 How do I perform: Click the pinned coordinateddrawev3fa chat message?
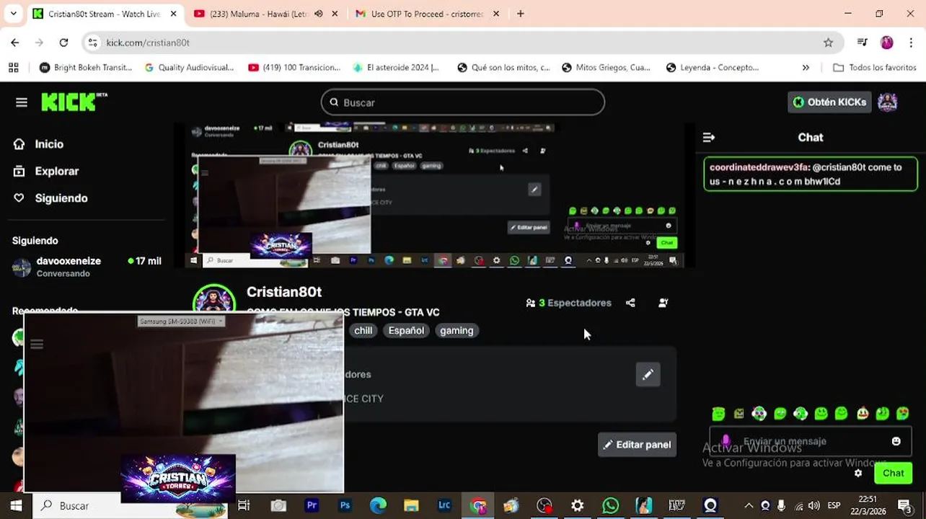(810, 174)
